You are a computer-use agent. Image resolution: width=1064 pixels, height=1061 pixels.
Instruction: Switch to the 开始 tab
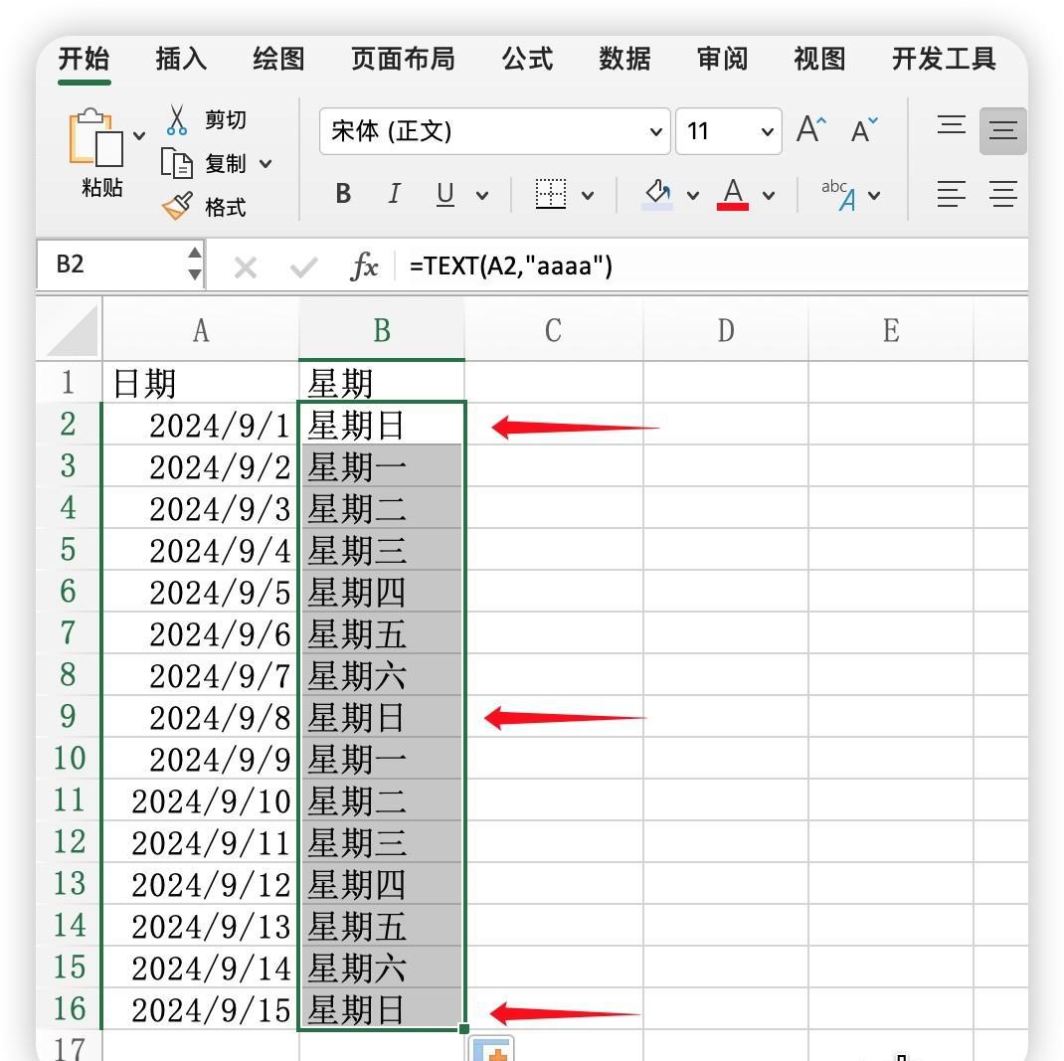pyautogui.click(x=85, y=59)
